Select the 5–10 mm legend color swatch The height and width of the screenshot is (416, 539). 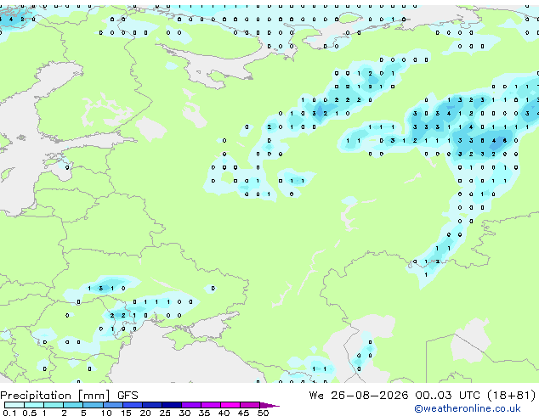93,405
